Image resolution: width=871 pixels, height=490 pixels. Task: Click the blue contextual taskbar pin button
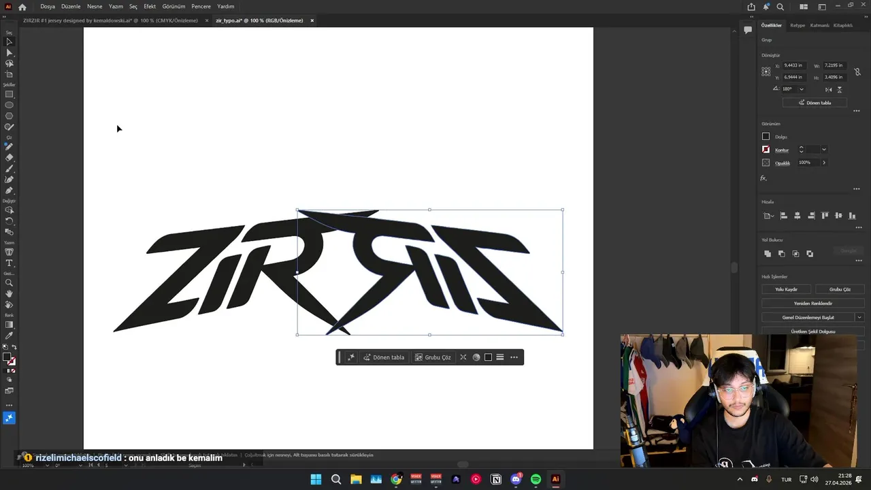tap(9, 418)
